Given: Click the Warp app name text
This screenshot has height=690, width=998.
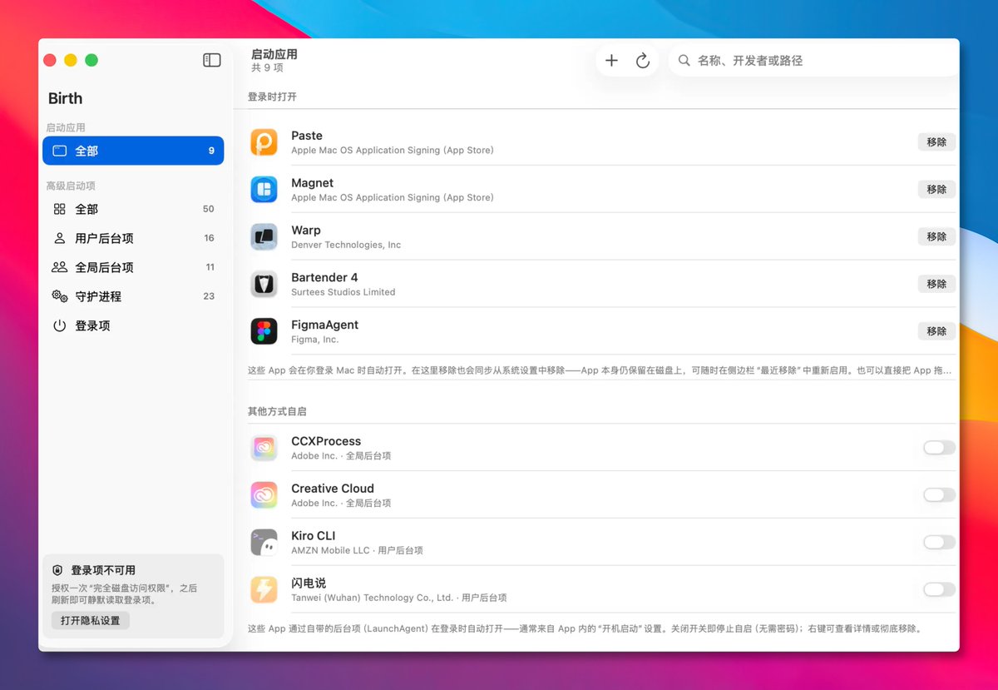Looking at the screenshot, I should (306, 231).
